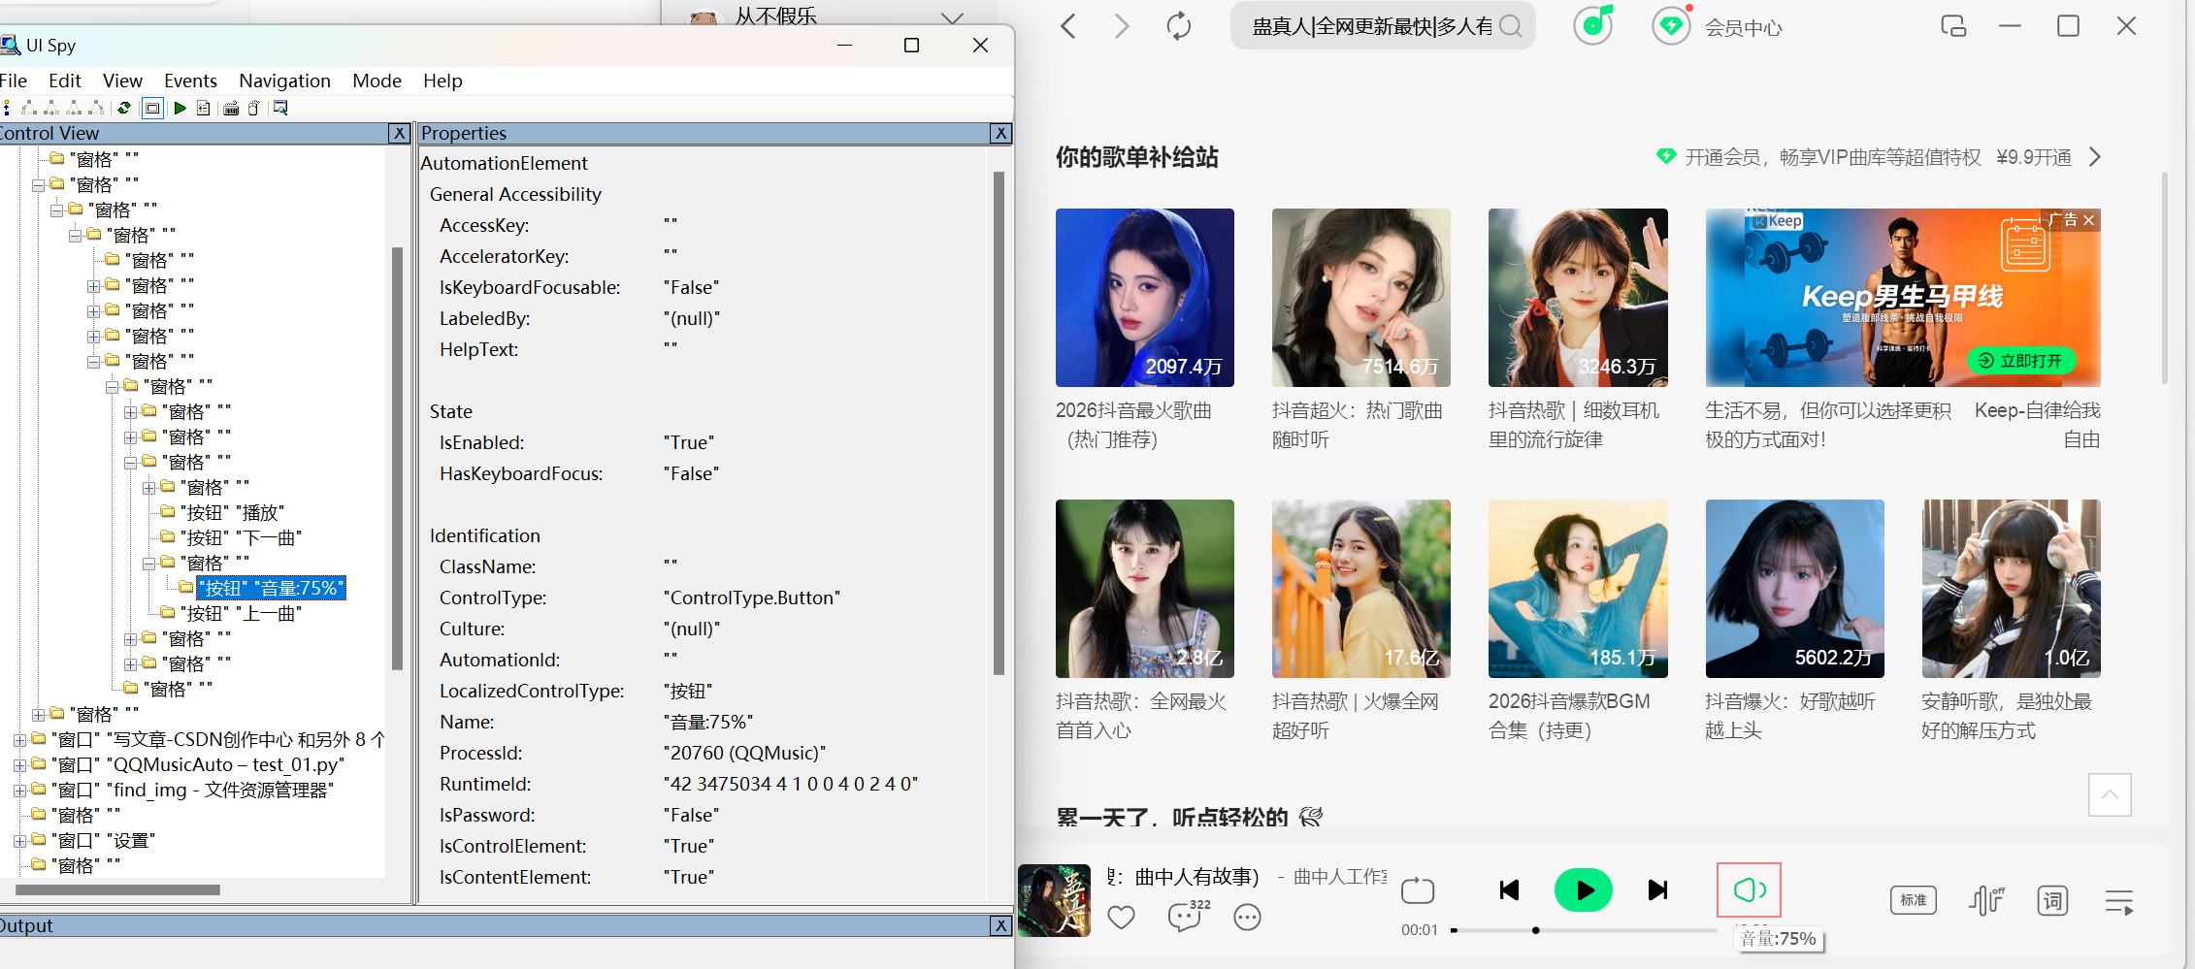Go back using QQ Music back arrow
The image size is (2195, 969).
[1068, 26]
